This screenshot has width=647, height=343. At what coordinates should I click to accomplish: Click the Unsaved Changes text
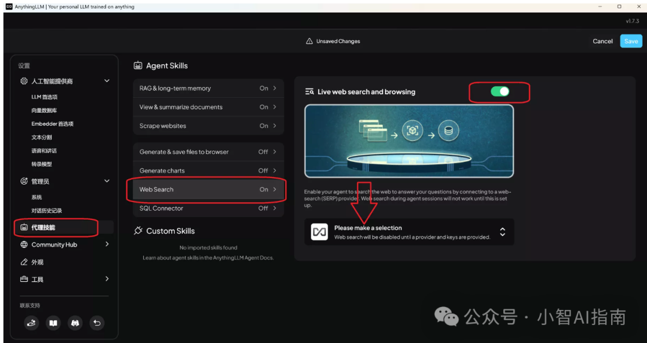[338, 41]
